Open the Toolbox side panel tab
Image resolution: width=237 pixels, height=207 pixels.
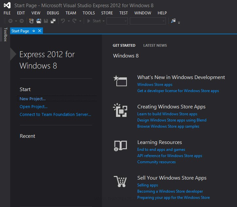[x=6, y=35]
